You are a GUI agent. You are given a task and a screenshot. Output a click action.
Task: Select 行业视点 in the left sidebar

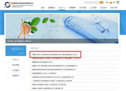(x=16, y=70)
